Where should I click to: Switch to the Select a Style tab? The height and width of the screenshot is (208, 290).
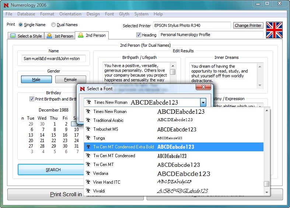[26, 36]
